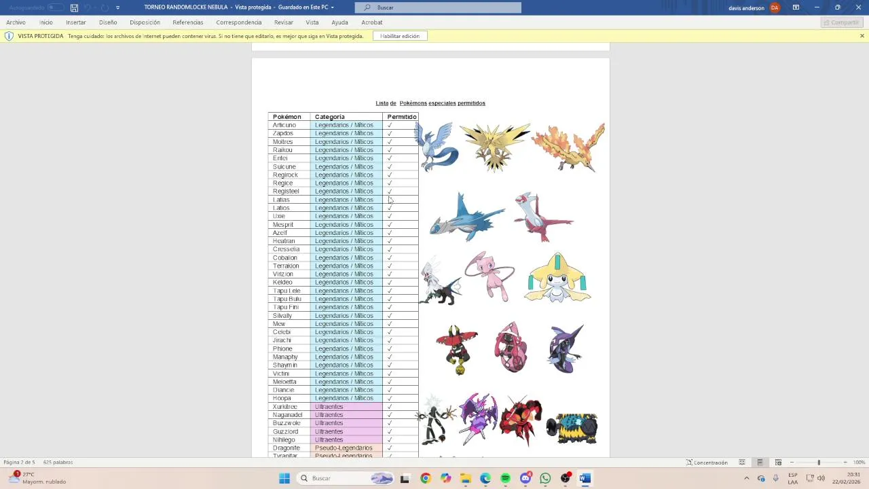Select the Referencias tab
The height and width of the screenshot is (489, 869).
pyautogui.click(x=188, y=22)
